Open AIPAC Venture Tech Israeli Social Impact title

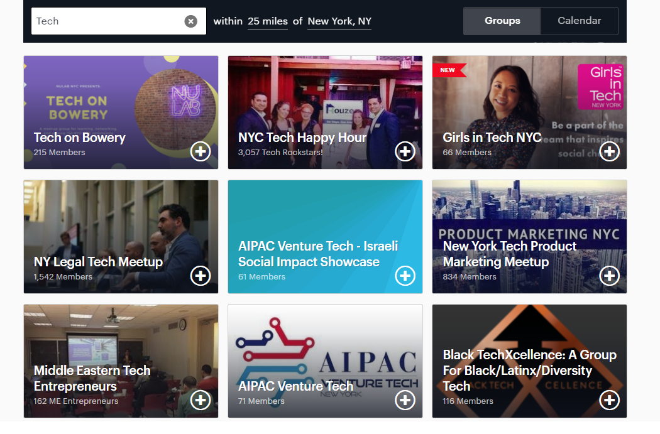318,254
